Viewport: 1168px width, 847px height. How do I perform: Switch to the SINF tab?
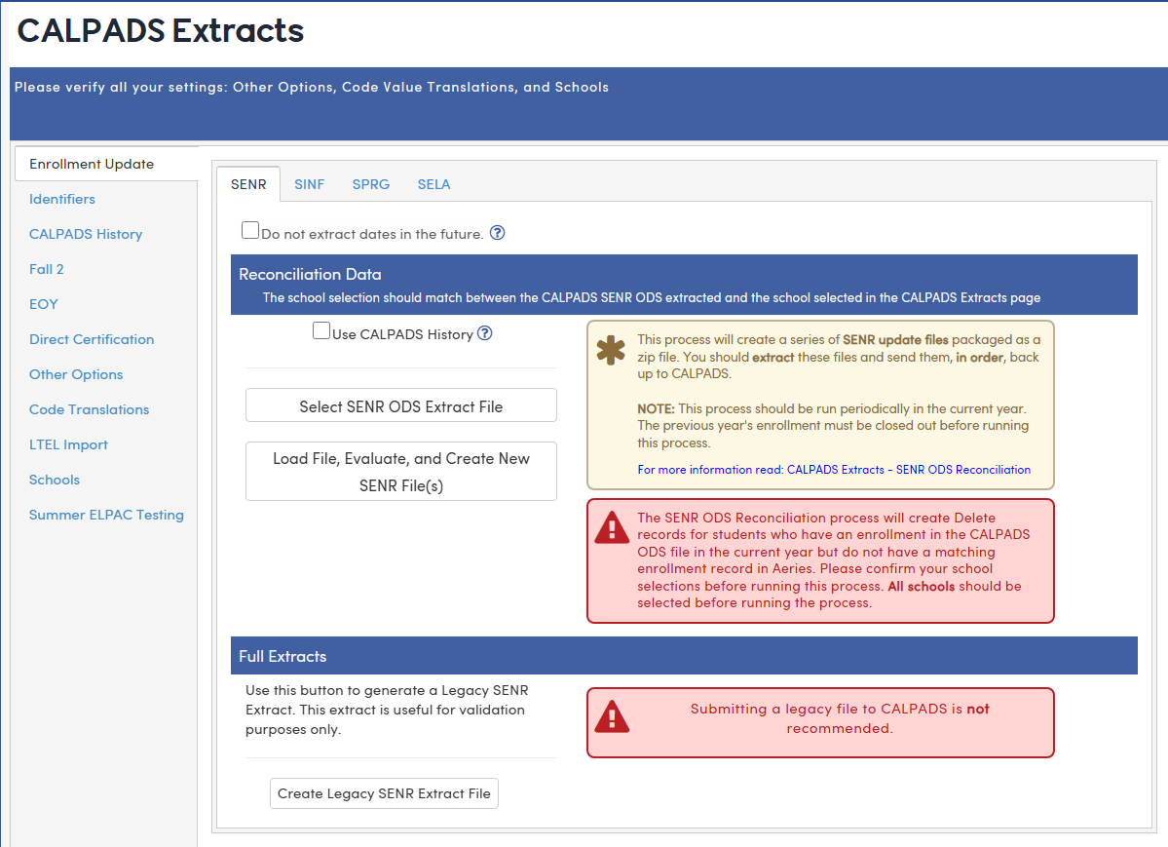pos(309,184)
